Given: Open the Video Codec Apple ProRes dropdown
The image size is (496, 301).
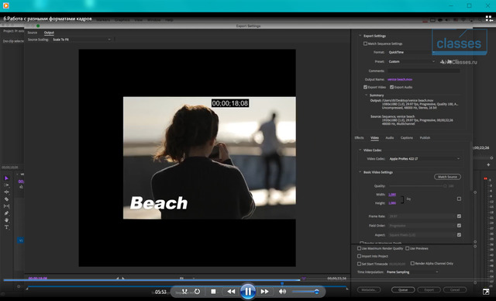Looking at the screenshot, I should 424,159.
